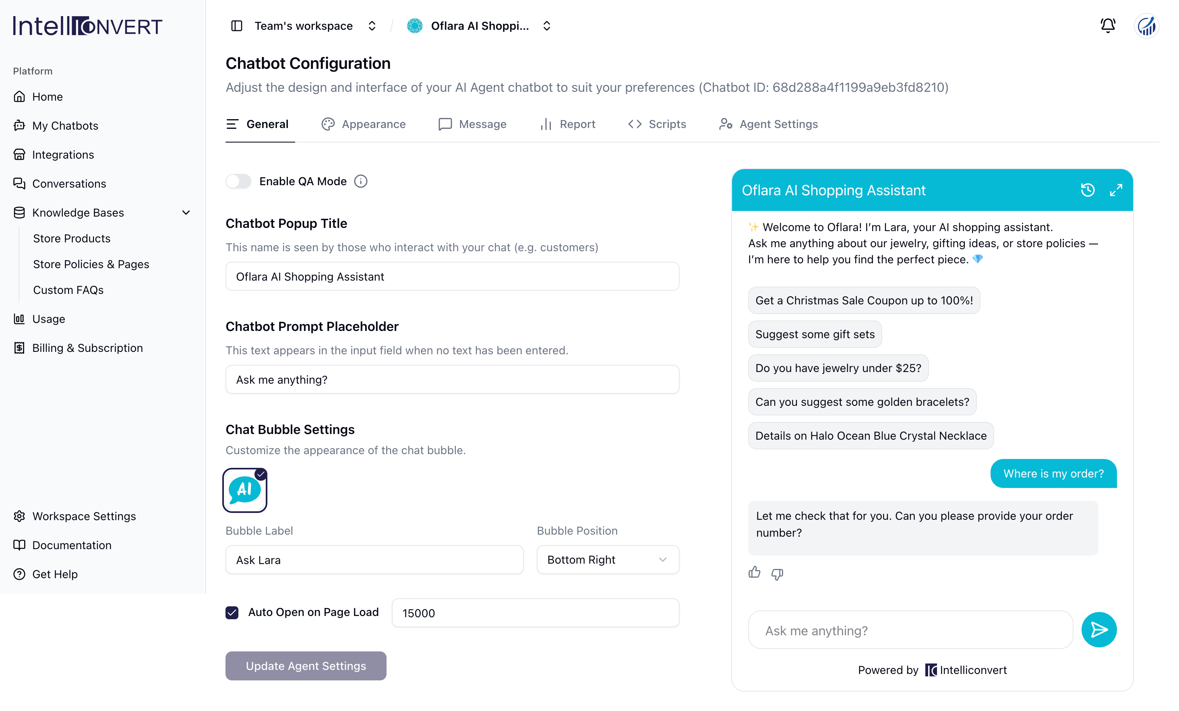Uncheck Auto Open on Page Load
1179x711 pixels.
232,612
